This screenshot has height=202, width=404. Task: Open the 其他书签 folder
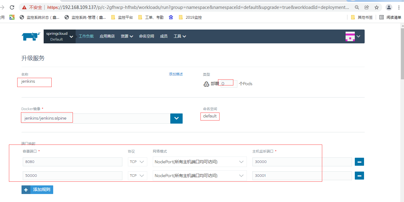point(362,18)
